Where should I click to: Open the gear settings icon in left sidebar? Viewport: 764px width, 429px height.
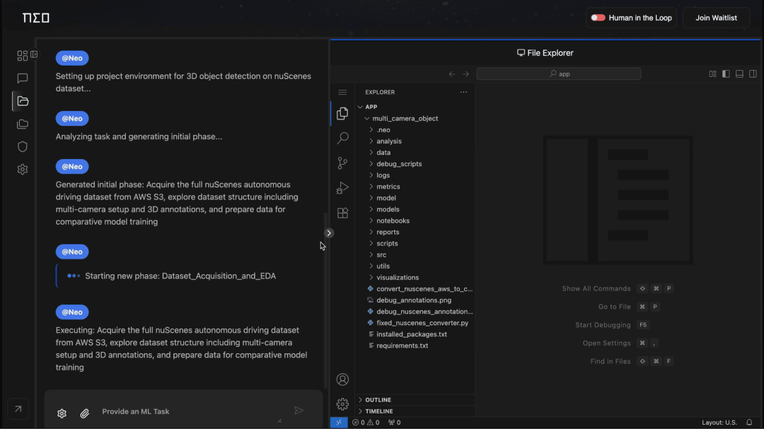(x=23, y=170)
